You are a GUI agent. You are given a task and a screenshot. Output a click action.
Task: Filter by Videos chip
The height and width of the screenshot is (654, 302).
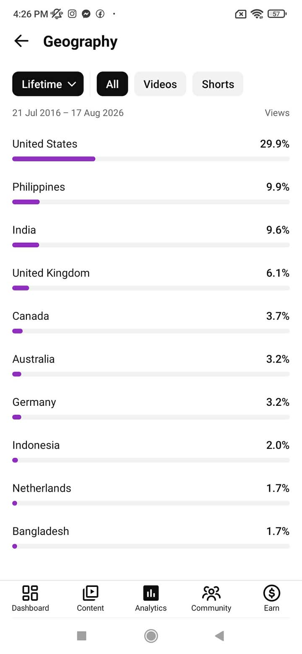[x=160, y=84]
